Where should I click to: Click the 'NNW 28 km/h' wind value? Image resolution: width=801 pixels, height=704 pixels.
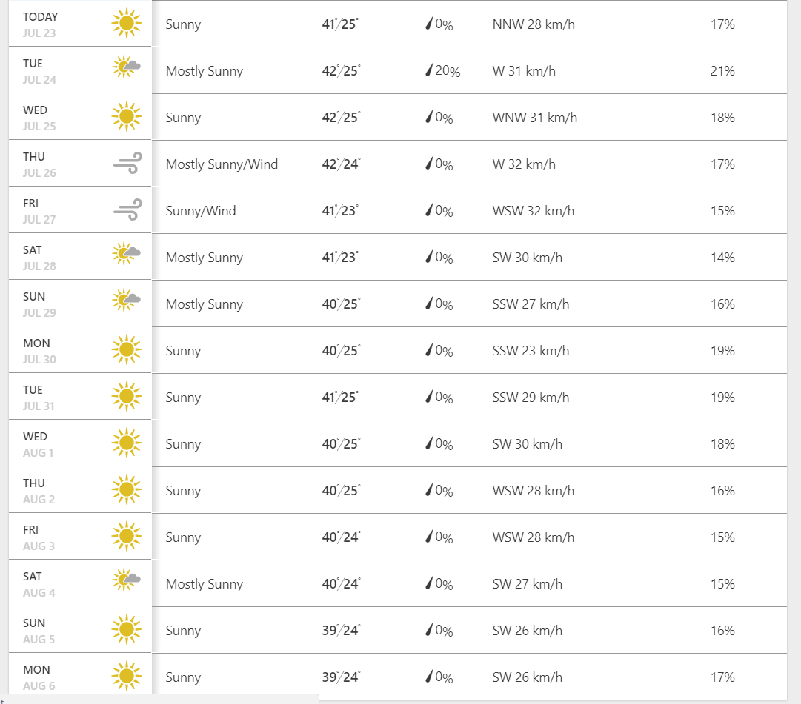pyautogui.click(x=534, y=24)
